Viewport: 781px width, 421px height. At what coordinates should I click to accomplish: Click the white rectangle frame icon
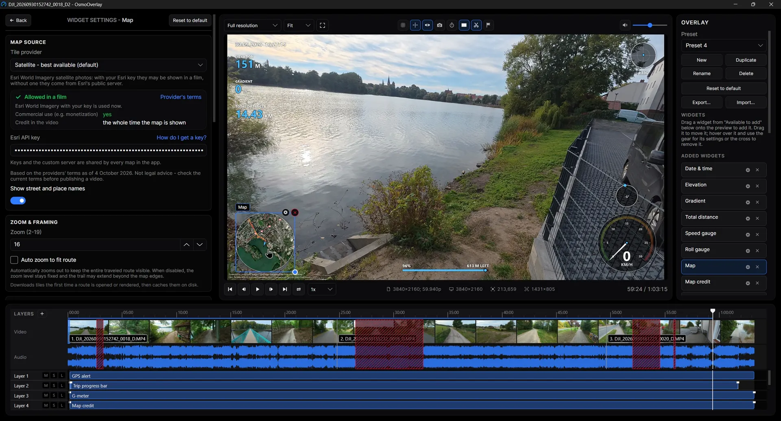point(464,25)
